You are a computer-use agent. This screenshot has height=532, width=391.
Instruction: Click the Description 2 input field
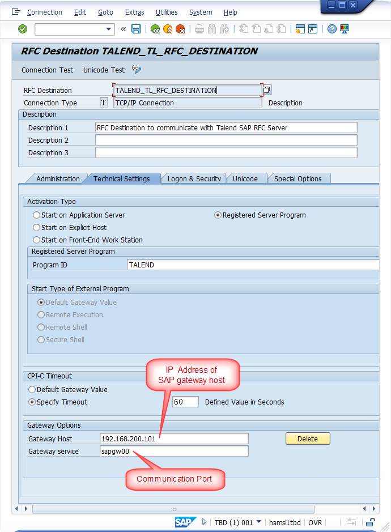point(226,140)
